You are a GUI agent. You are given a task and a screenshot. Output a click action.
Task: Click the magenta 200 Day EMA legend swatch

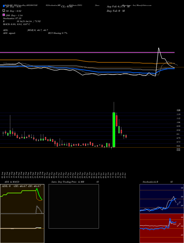click(4, 15)
